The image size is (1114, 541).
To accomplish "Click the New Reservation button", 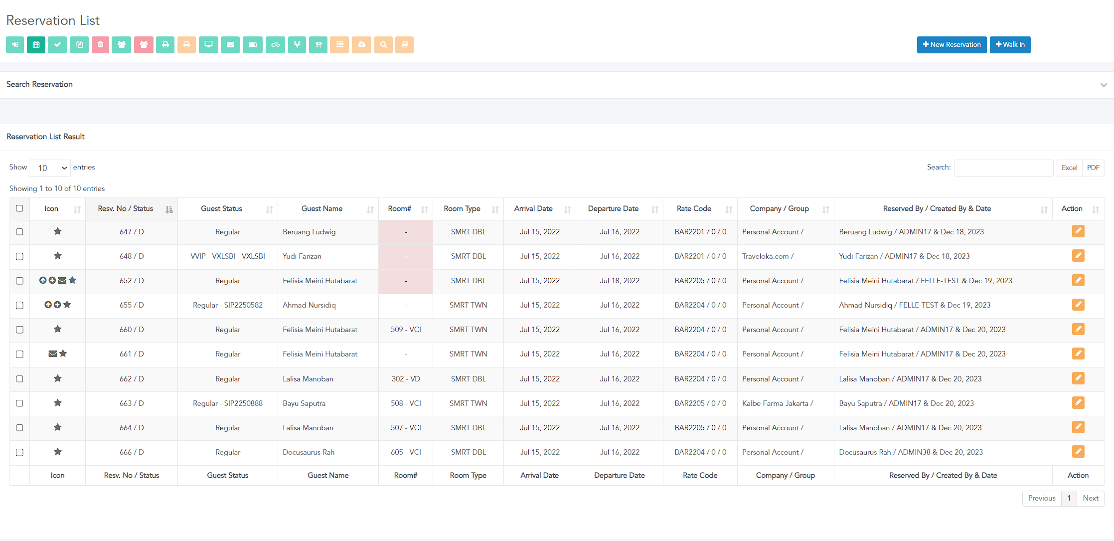I will 952,45.
